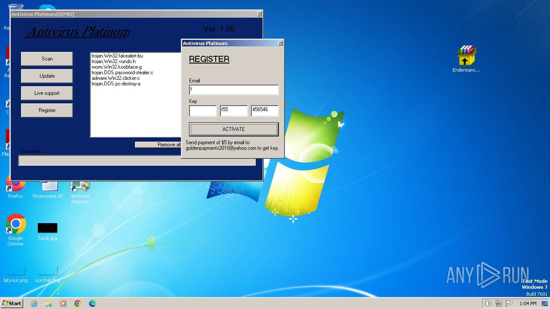Open the Start menu
The height and width of the screenshot is (309, 550).
click(x=12, y=303)
